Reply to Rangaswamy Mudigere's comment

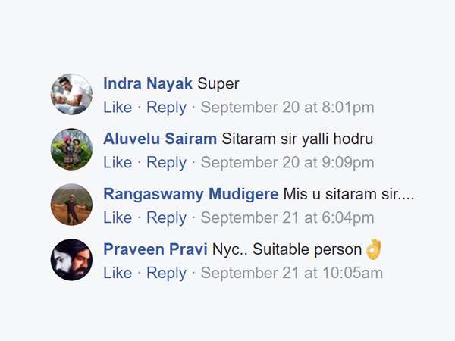(x=166, y=218)
